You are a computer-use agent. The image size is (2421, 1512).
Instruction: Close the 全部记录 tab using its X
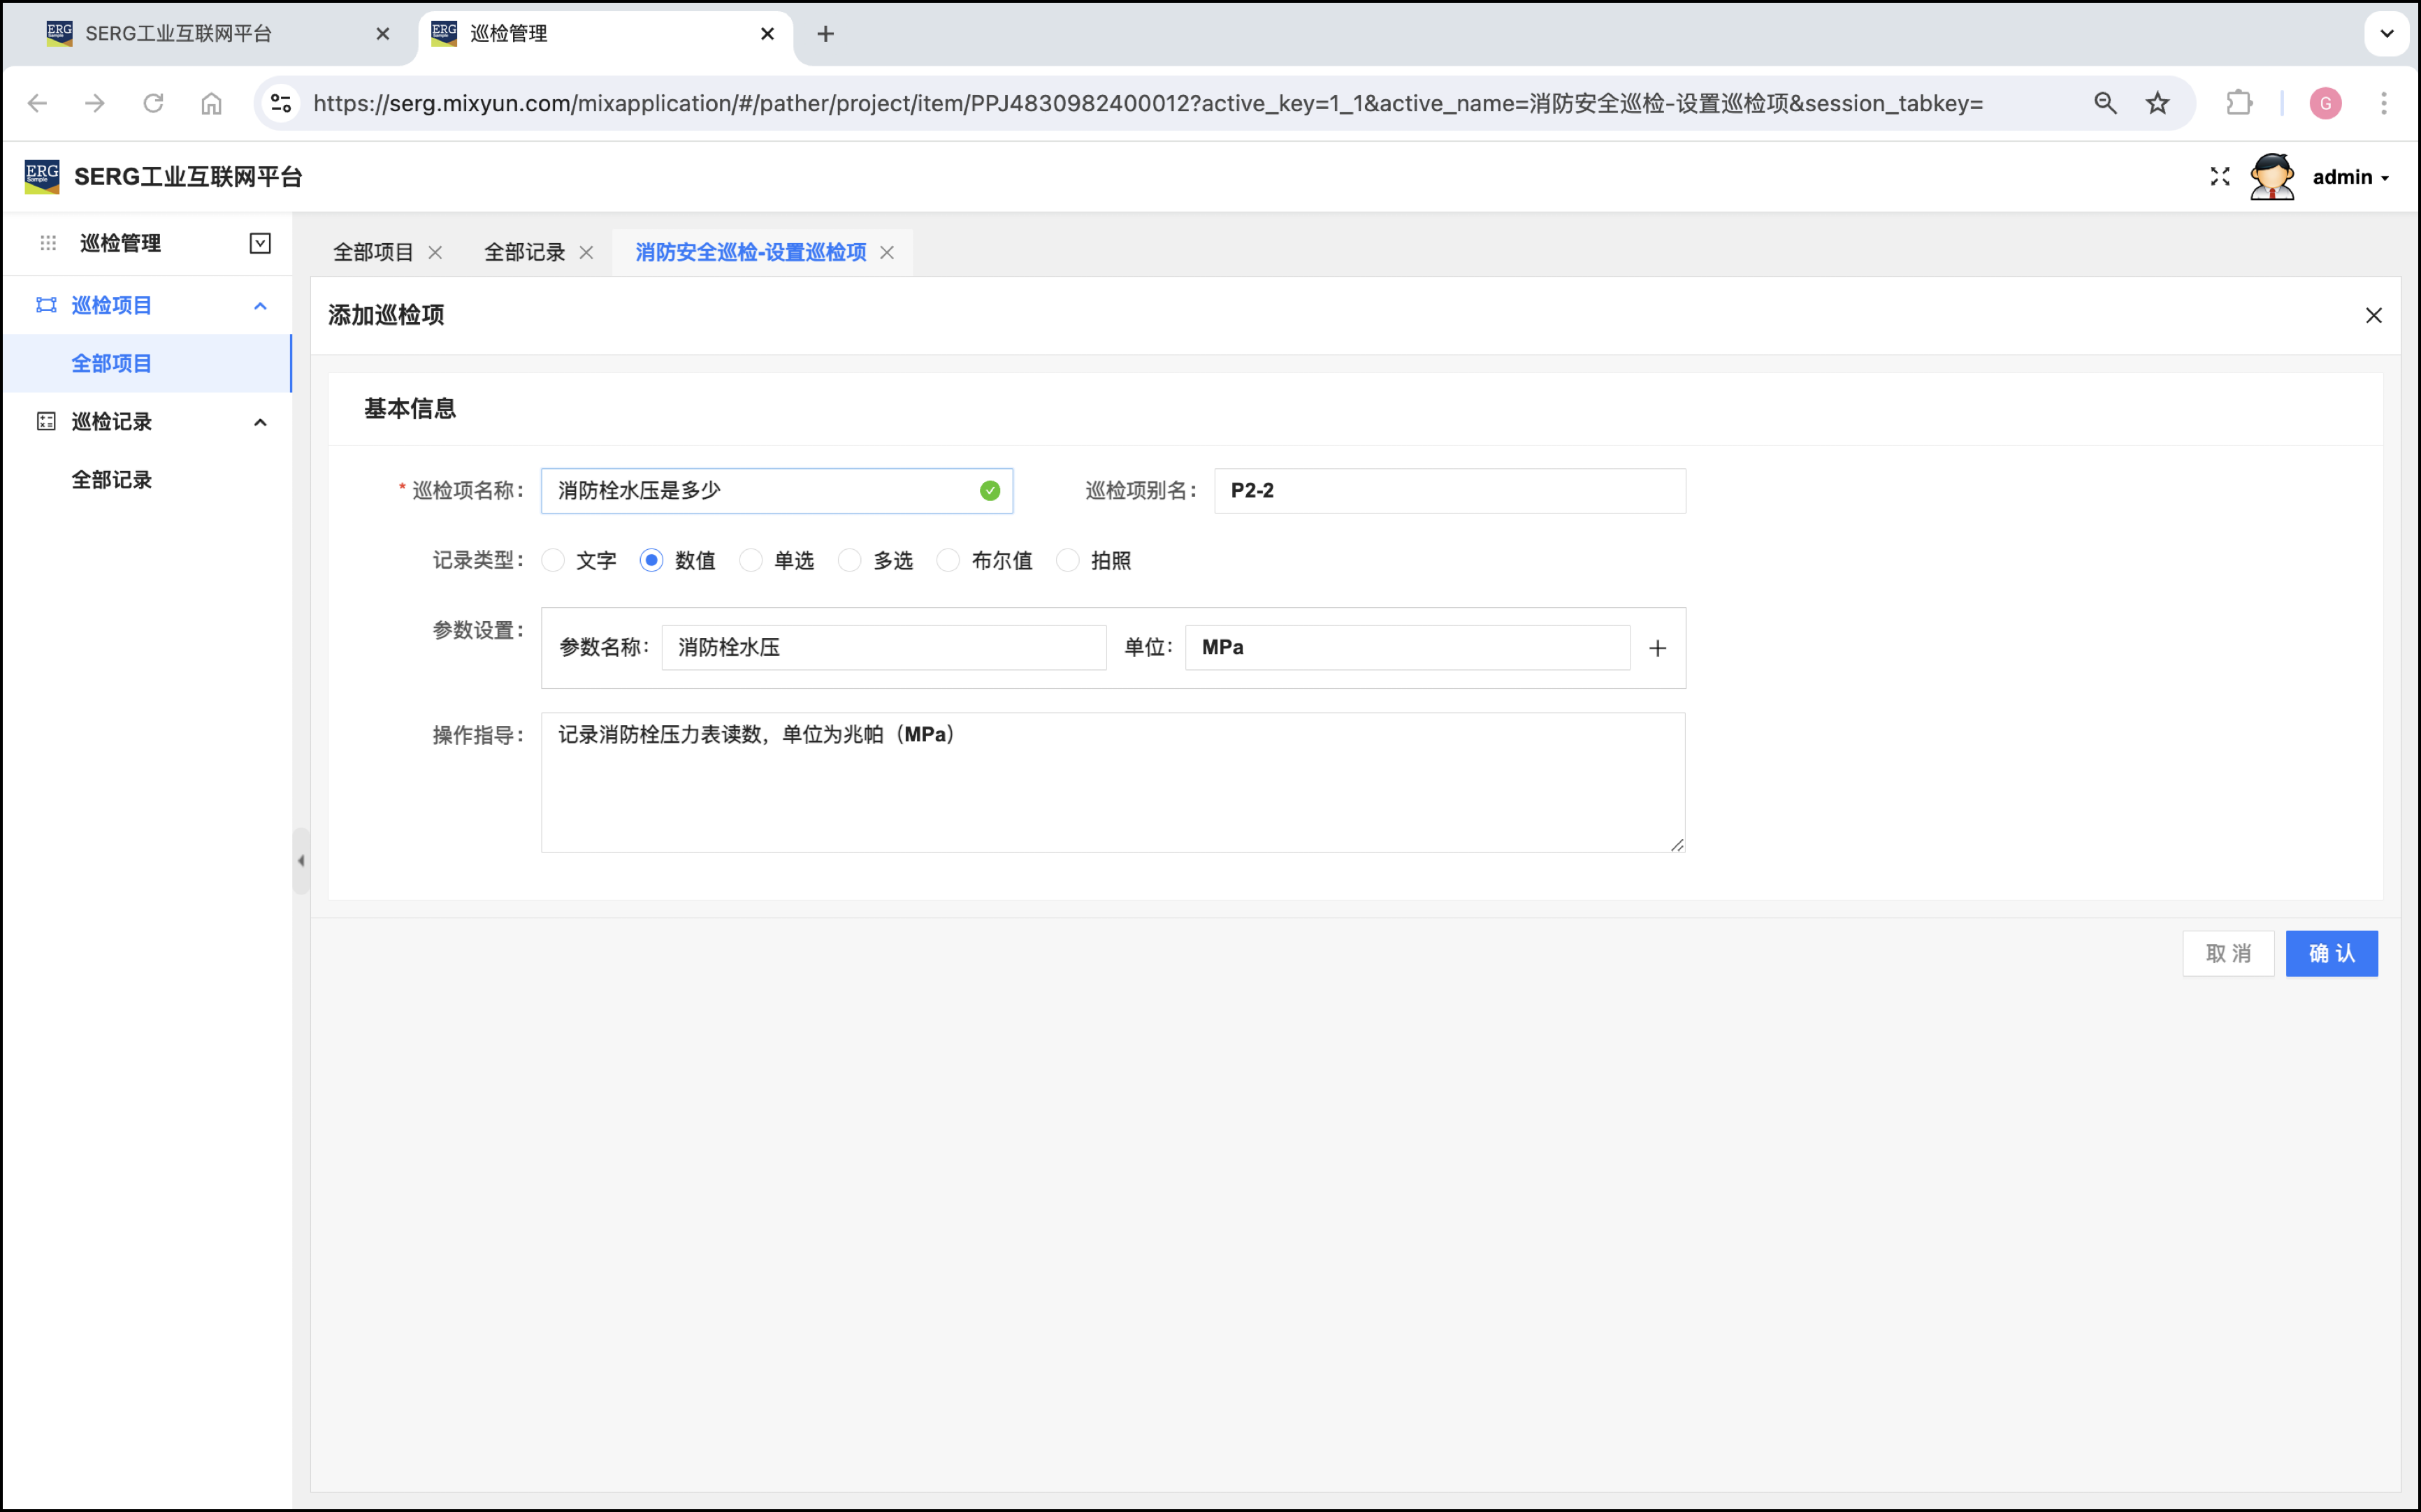coord(587,253)
